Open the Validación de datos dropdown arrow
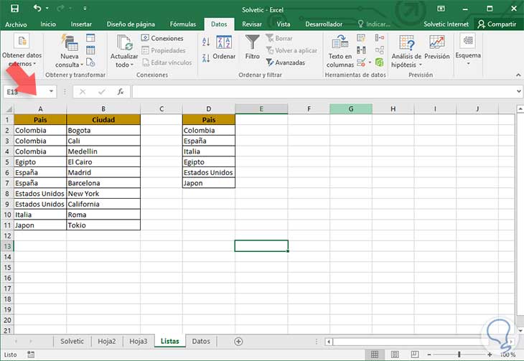Screen dimensions: 524x361 (370, 62)
